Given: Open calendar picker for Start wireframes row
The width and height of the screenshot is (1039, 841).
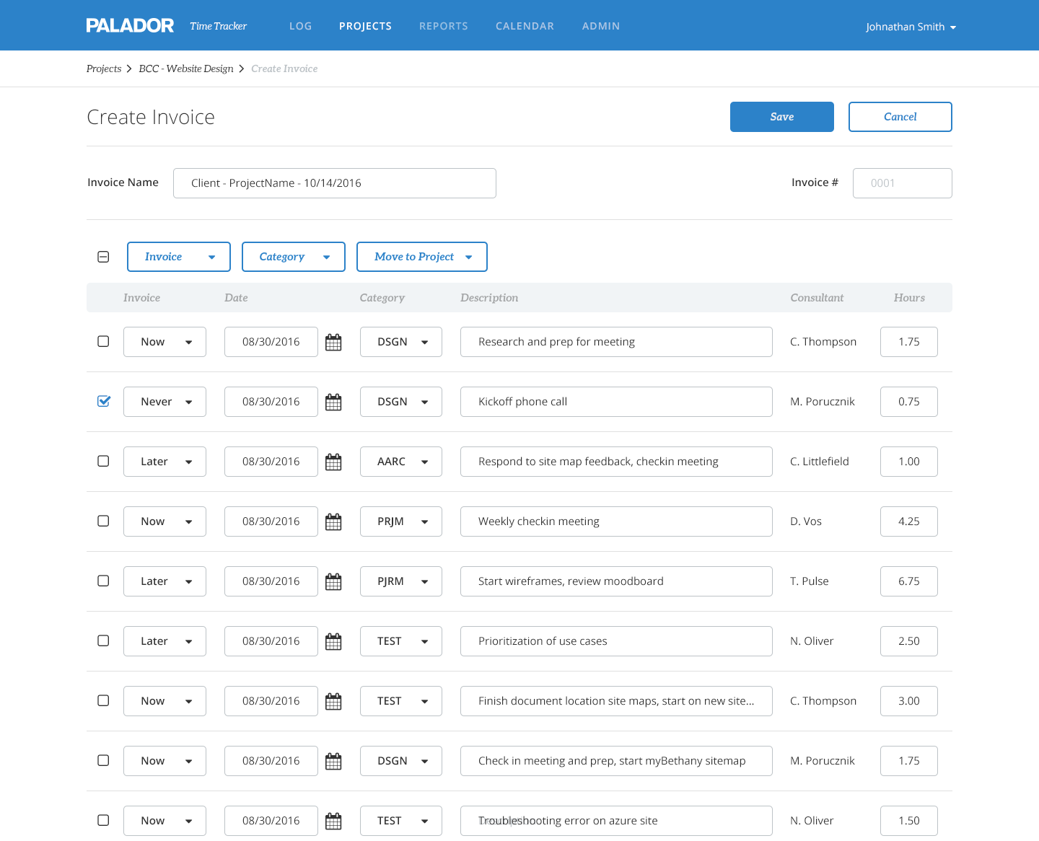Looking at the screenshot, I should (x=333, y=581).
